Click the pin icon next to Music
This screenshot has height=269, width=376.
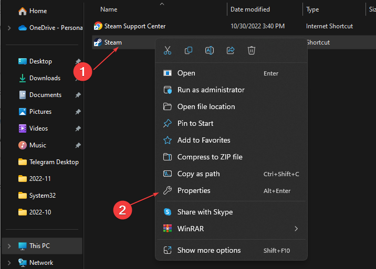coord(78,145)
